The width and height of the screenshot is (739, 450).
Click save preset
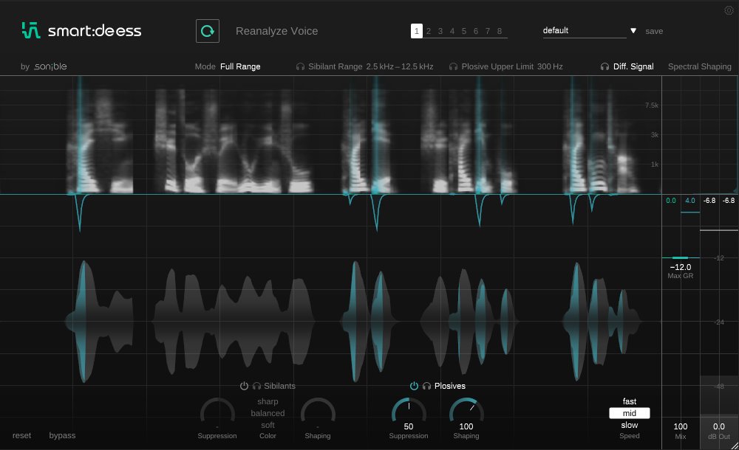[x=654, y=31]
